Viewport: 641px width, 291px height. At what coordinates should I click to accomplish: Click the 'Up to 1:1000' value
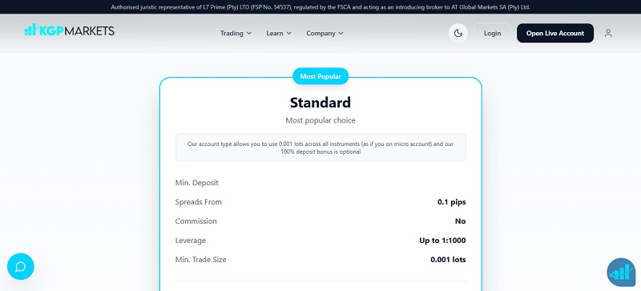[x=442, y=240]
